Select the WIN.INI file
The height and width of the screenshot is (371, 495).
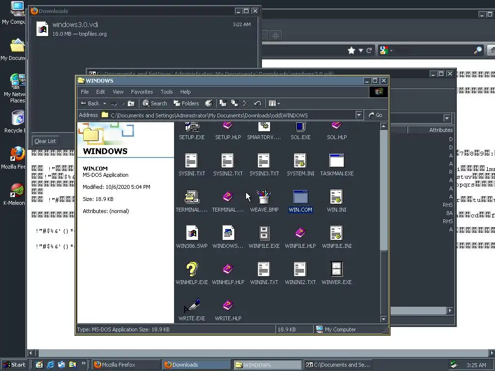click(336, 201)
